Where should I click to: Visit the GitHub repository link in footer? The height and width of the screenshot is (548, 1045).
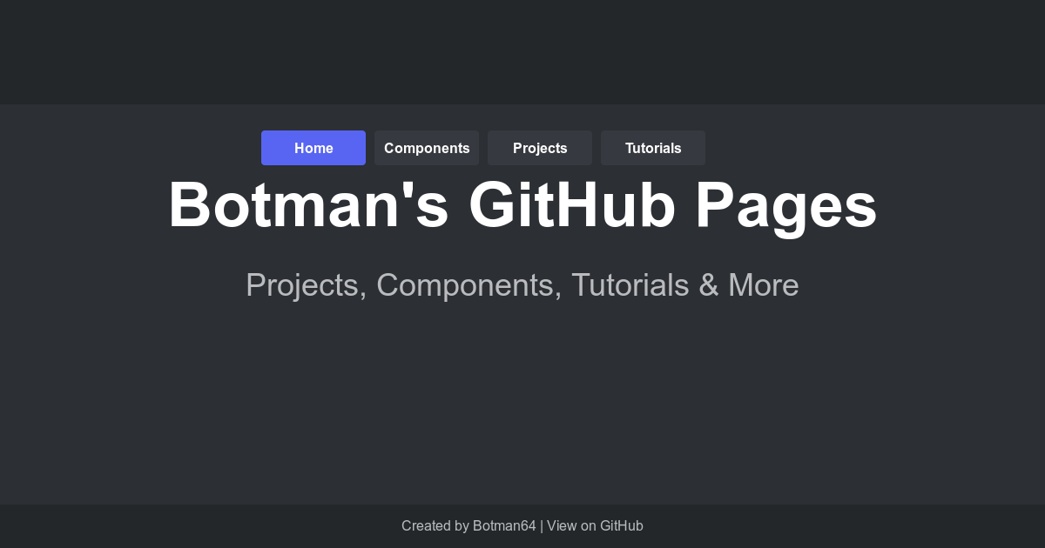[596, 526]
